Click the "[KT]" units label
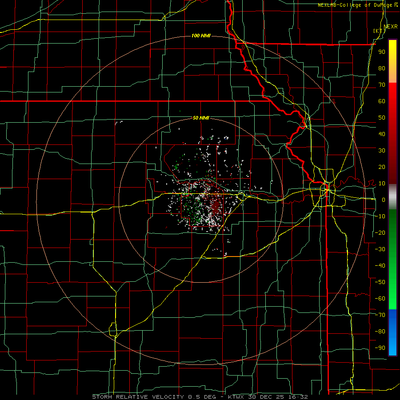This screenshot has height=400, width=400. point(379,31)
